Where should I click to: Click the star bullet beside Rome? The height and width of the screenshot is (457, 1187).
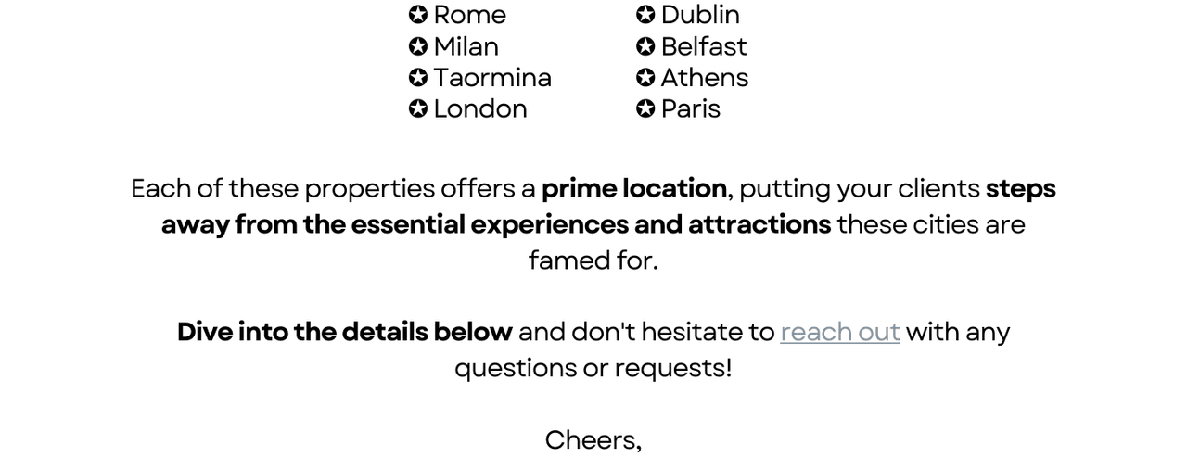coord(418,15)
